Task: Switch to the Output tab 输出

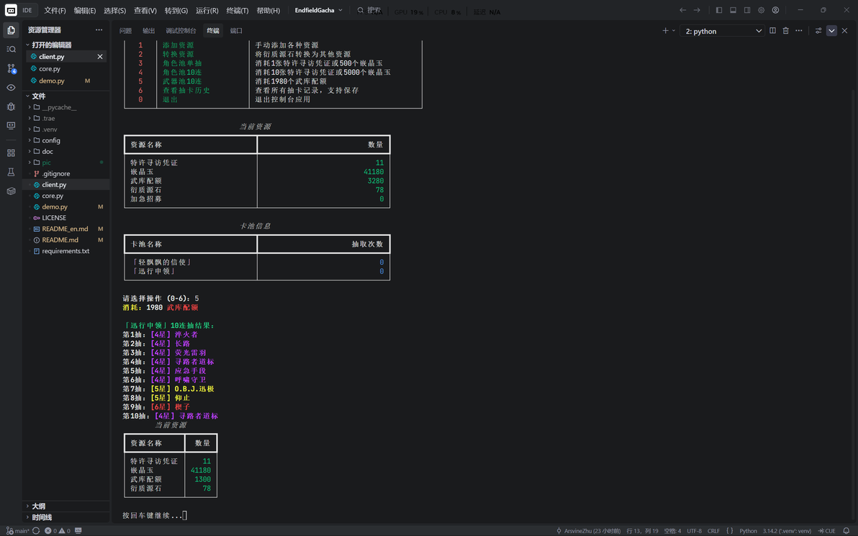Action: pyautogui.click(x=148, y=31)
